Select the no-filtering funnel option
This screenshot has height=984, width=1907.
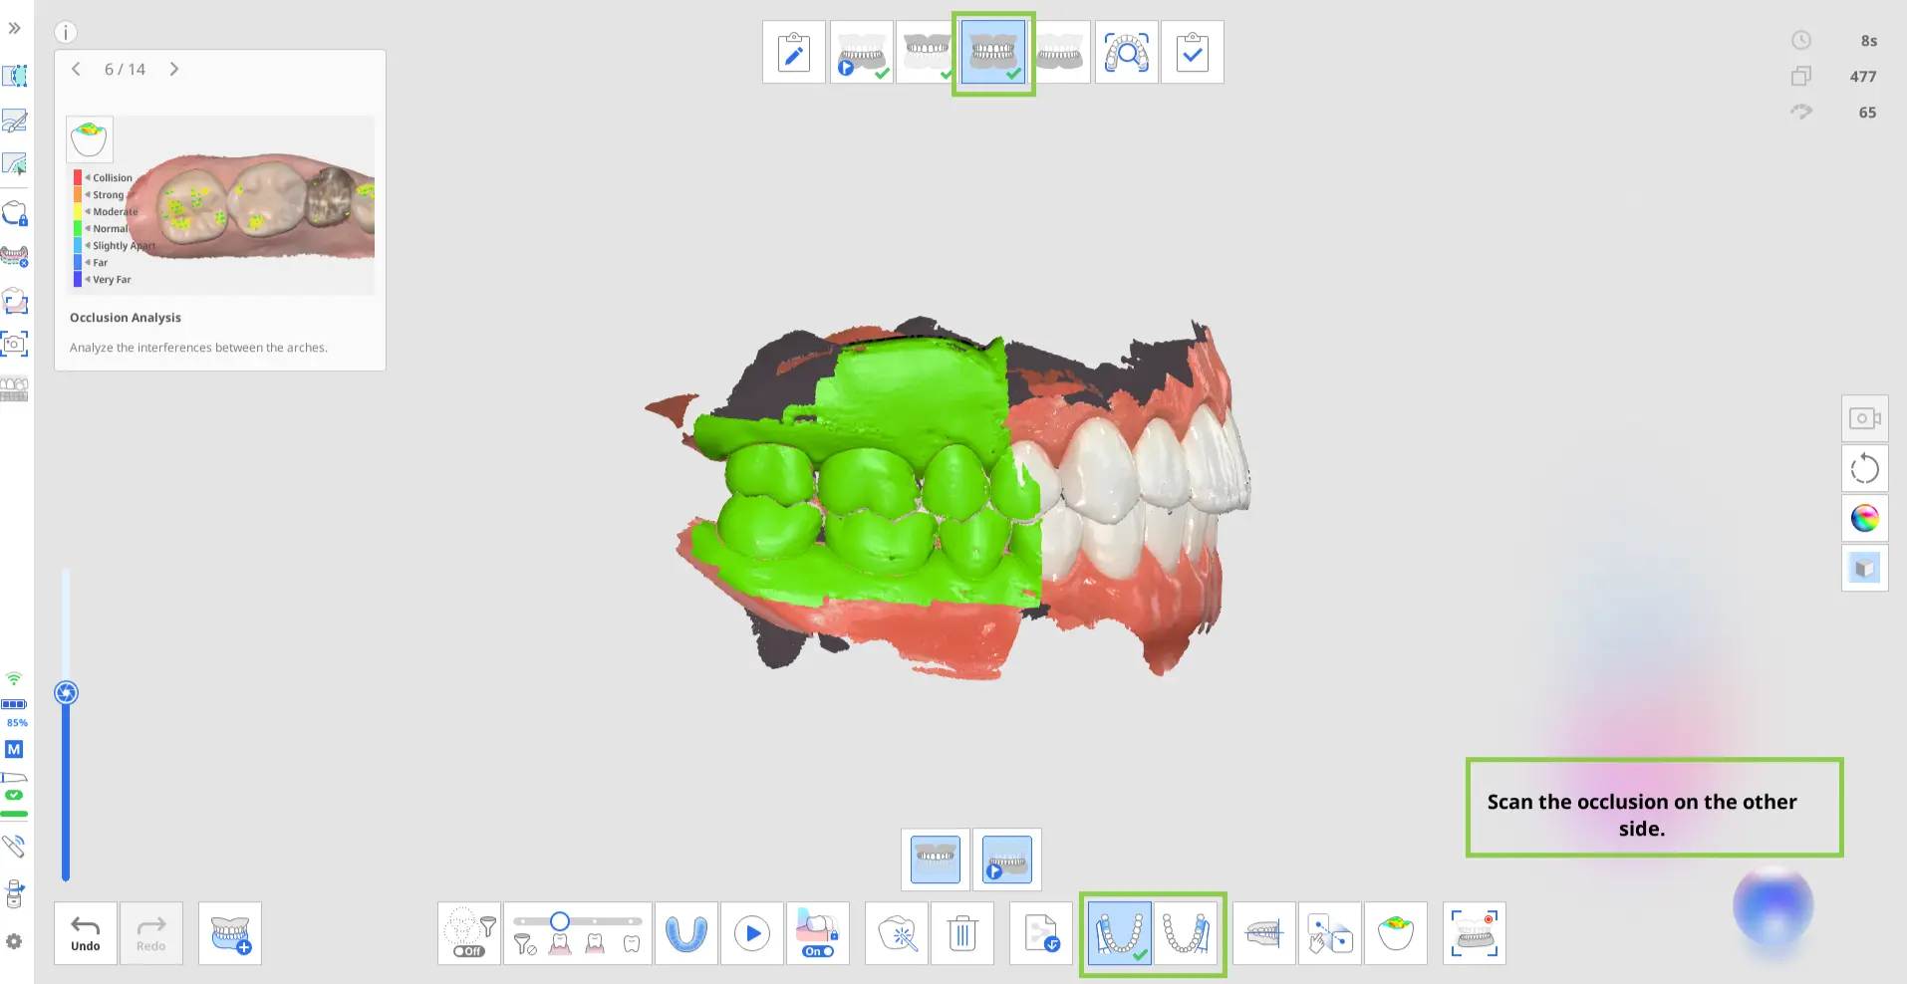point(525,944)
